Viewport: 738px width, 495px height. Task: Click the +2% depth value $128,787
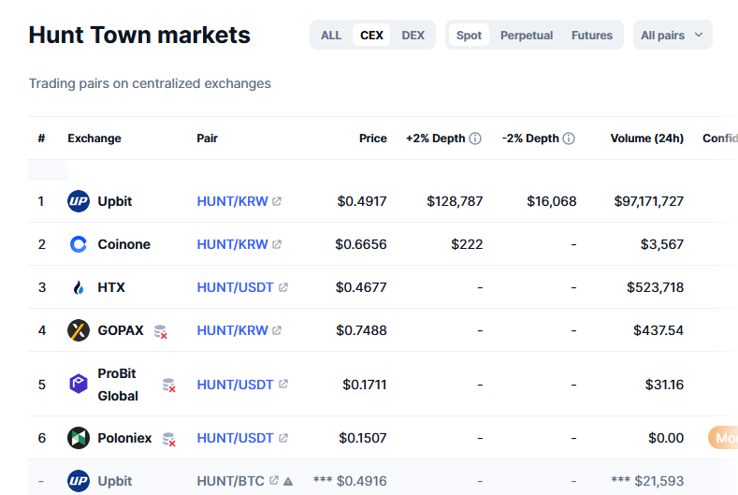(455, 201)
